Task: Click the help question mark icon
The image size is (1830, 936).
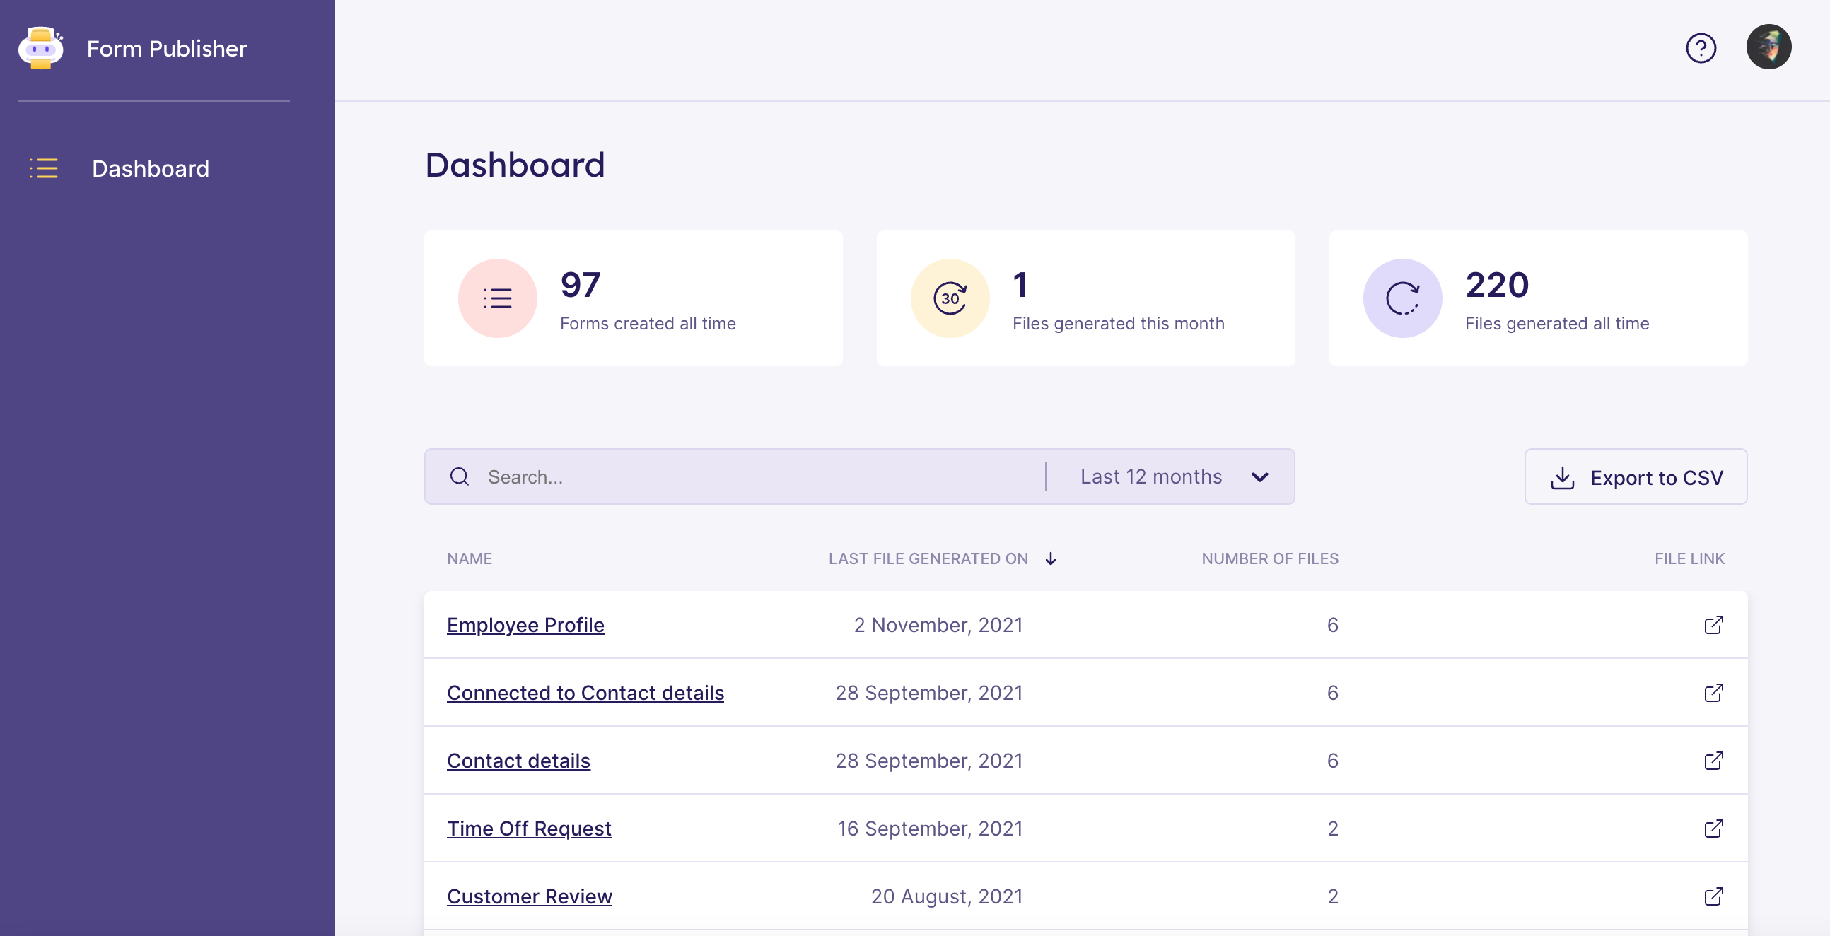Action: tap(1700, 48)
